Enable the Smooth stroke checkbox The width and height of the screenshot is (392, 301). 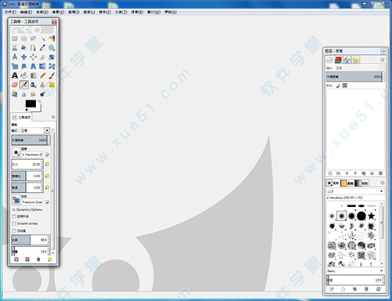(x=14, y=223)
